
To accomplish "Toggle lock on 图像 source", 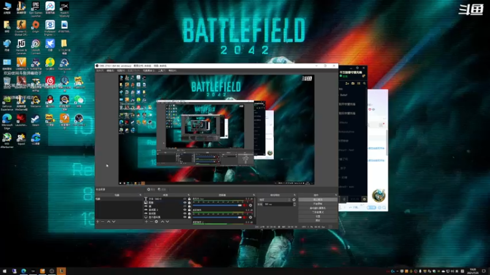I will click(189, 203).
